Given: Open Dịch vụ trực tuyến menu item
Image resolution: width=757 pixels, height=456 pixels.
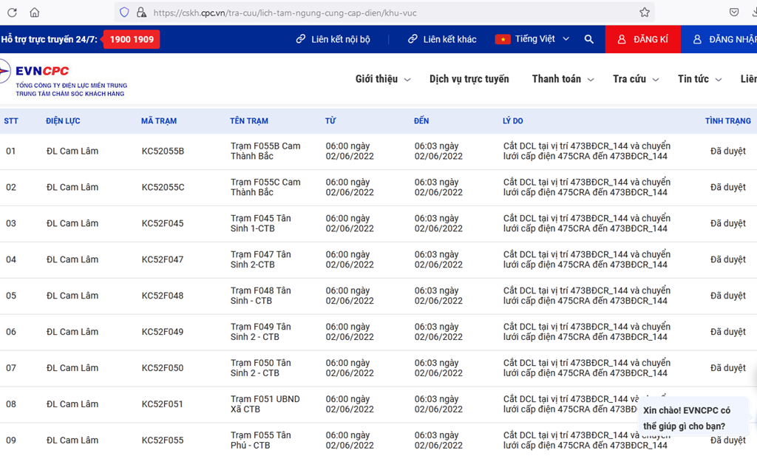Looking at the screenshot, I should point(469,79).
